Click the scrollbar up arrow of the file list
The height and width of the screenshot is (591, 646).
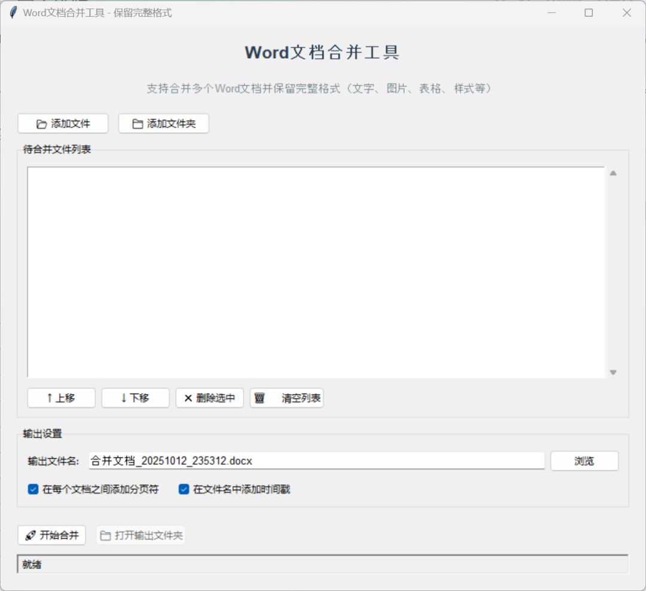coord(613,172)
